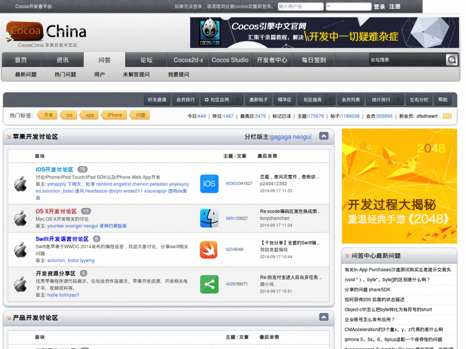Screen dimensions: 466x349
Task: Open the iOS开发讨论区 forum link
Action: point(55,170)
